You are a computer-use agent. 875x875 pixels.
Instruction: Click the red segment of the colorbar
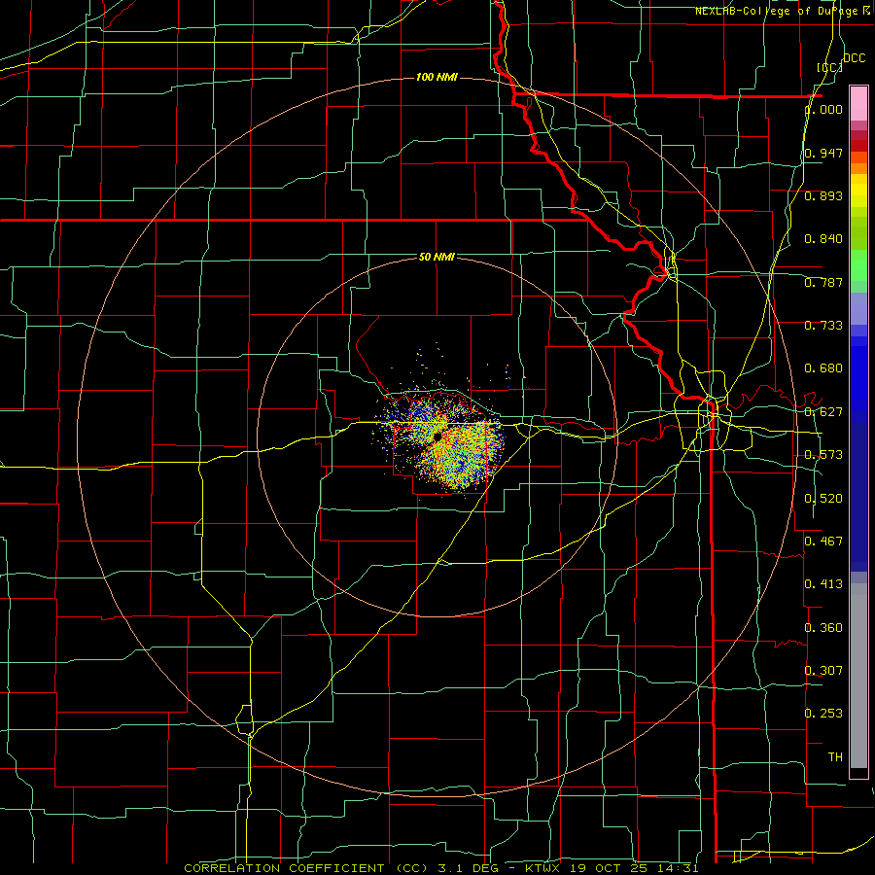[x=858, y=146]
